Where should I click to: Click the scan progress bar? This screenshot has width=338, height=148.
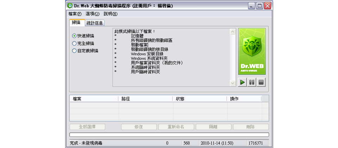[x=169, y=135]
